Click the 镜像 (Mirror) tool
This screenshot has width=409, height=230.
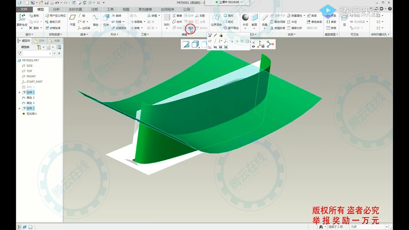[x=177, y=16]
